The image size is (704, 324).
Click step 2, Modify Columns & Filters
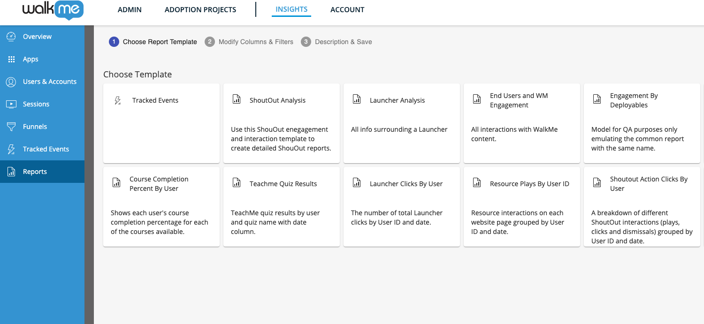point(249,42)
